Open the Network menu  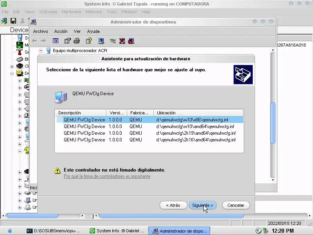click(x=94, y=12)
